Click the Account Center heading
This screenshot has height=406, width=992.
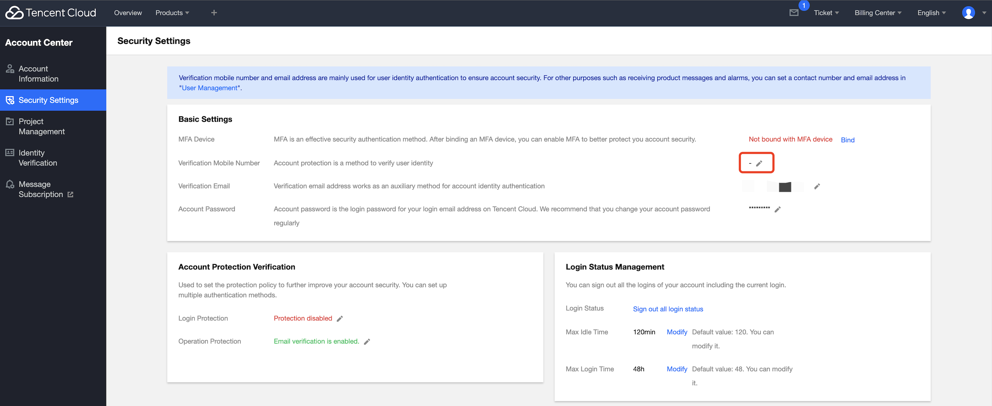tap(38, 43)
